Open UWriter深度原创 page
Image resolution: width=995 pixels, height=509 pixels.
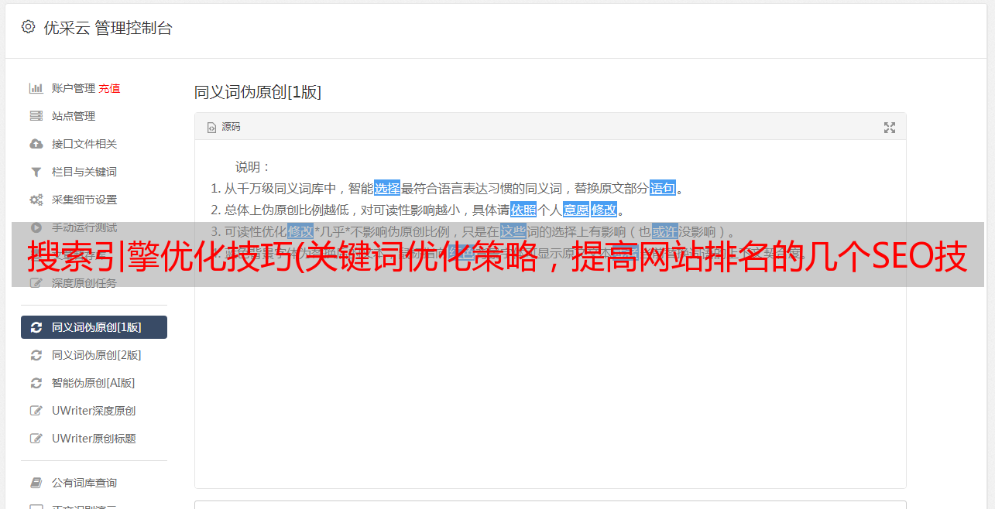(94, 411)
